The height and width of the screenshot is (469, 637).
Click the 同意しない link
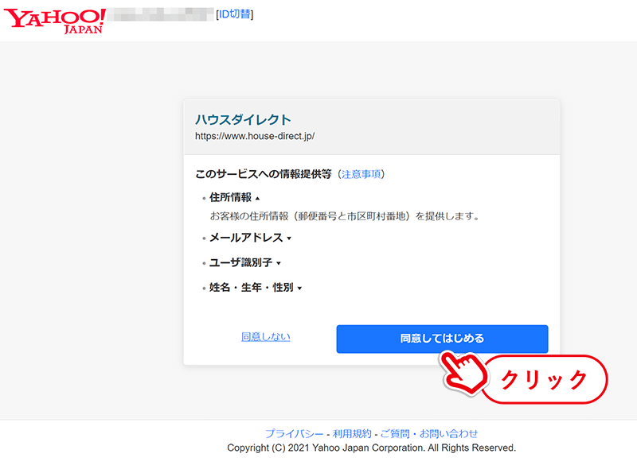(266, 337)
